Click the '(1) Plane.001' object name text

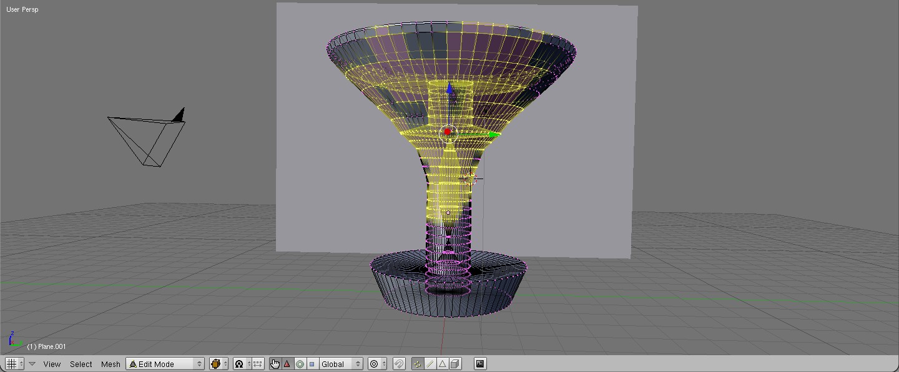[x=46, y=346]
